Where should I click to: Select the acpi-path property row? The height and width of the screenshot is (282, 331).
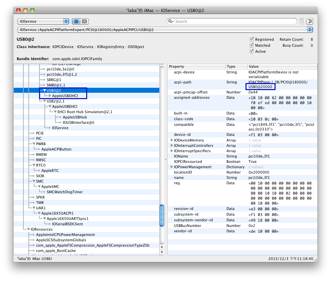pos(242,84)
